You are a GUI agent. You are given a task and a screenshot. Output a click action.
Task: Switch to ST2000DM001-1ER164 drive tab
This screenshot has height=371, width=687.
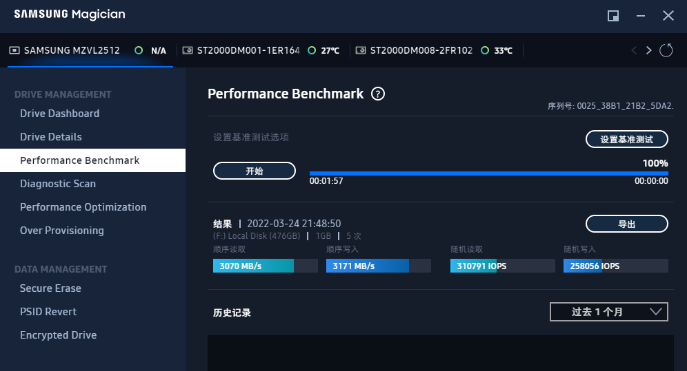[x=248, y=50]
